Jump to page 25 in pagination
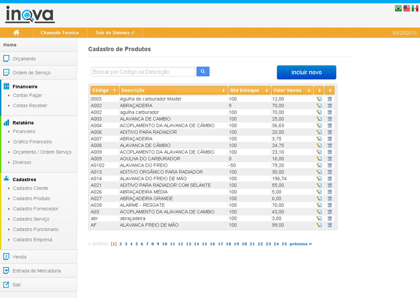Image resolution: width=420 pixels, height=298 pixels. click(x=284, y=244)
